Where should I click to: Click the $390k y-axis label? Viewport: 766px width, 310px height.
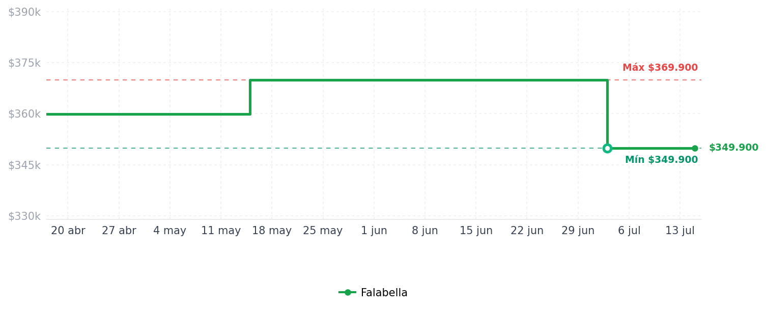(24, 12)
